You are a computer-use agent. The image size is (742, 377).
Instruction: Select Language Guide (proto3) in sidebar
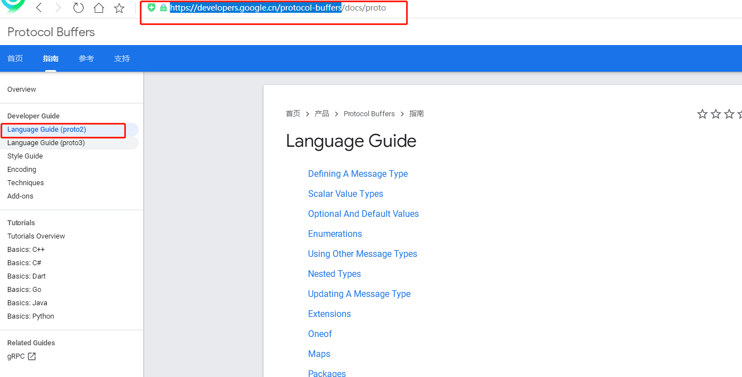tap(46, 143)
